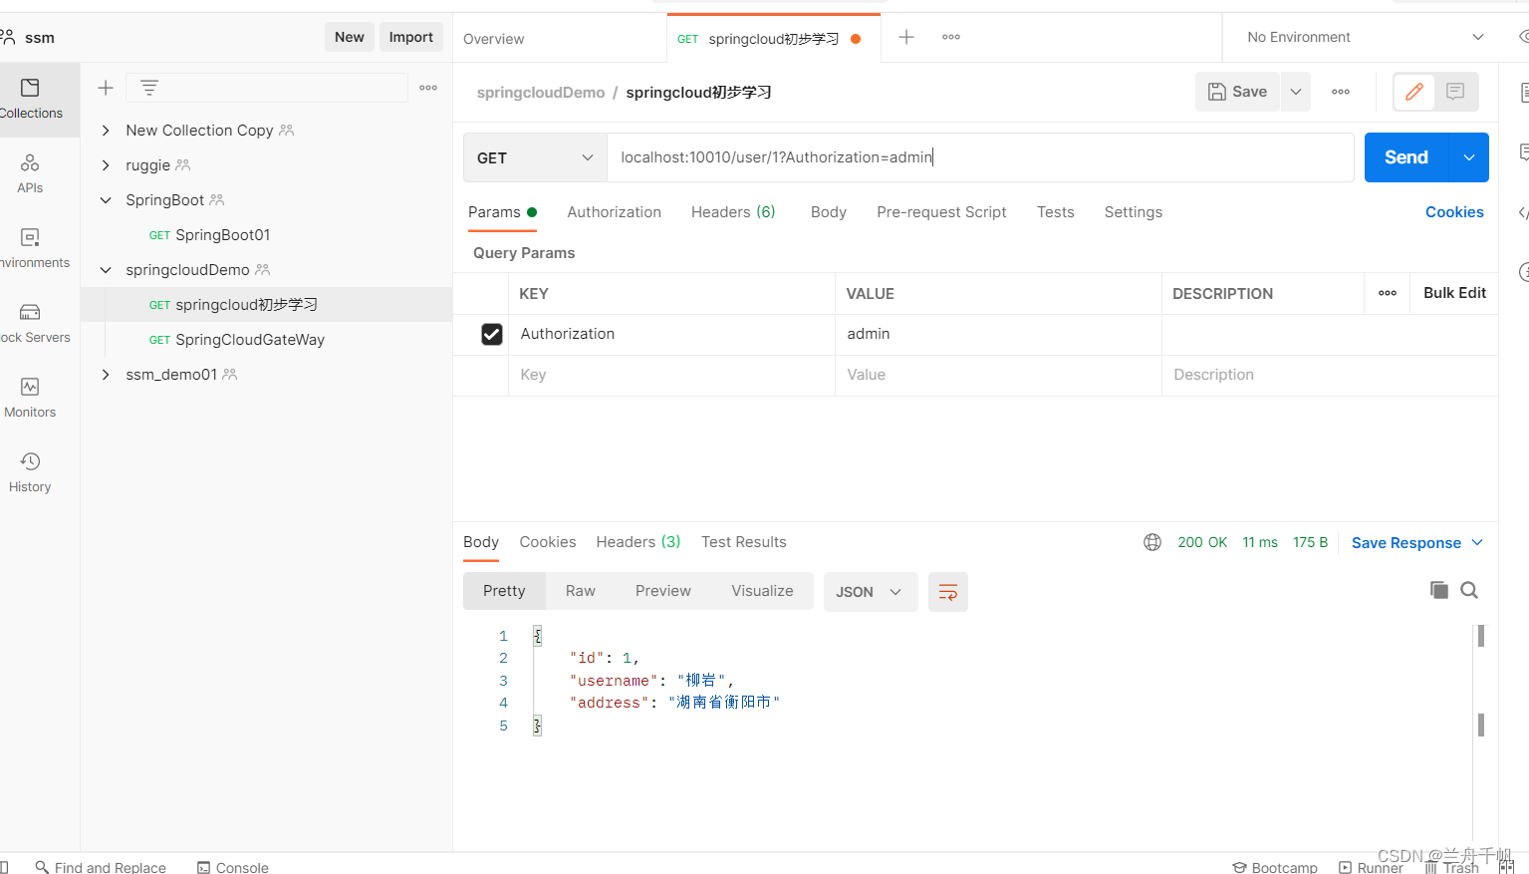
Task: Open the Runner in status bar
Action: (x=1371, y=867)
